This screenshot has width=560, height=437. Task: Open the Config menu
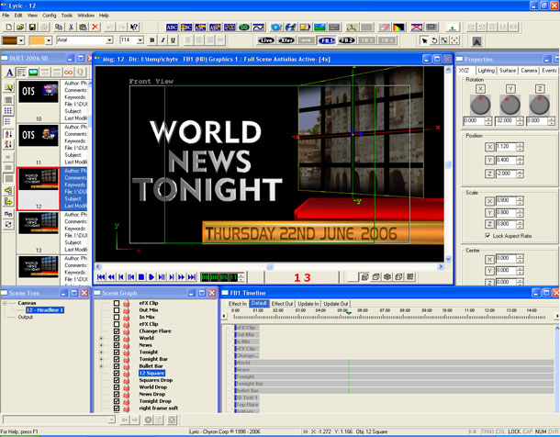coord(50,16)
